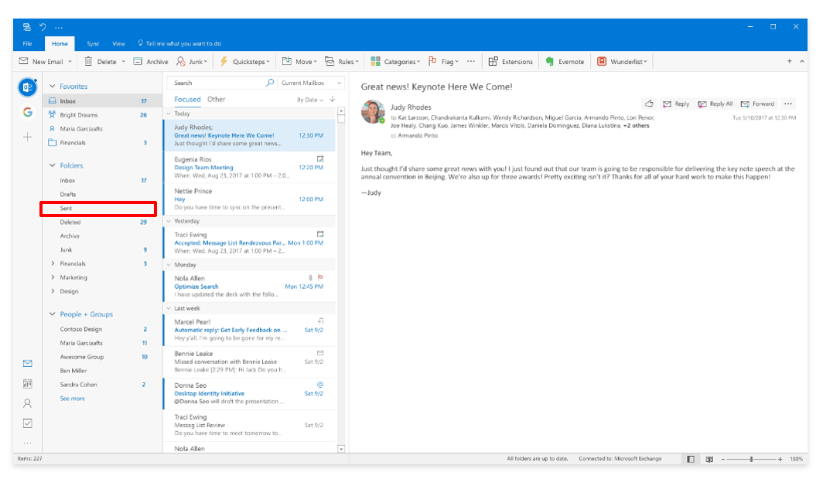823x479 pixels.
Task: Open the search magnifier in the message list
Action: pos(270,82)
